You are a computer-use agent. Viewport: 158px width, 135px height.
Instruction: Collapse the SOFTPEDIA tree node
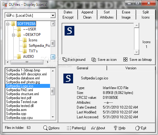click(x=8, y=24)
